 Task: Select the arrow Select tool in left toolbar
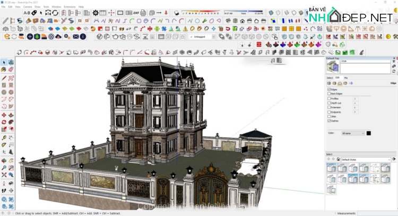tap(4, 62)
